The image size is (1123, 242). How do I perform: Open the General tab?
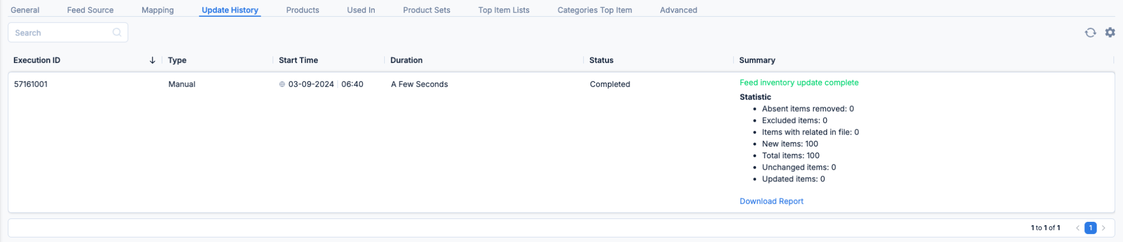point(25,10)
